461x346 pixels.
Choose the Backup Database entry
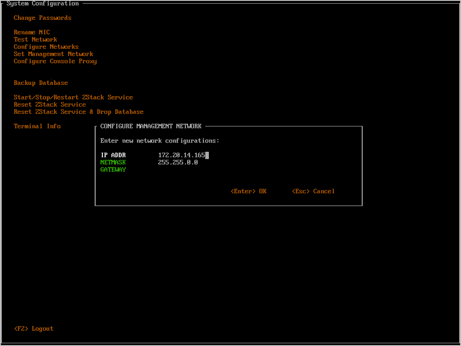coord(41,83)
